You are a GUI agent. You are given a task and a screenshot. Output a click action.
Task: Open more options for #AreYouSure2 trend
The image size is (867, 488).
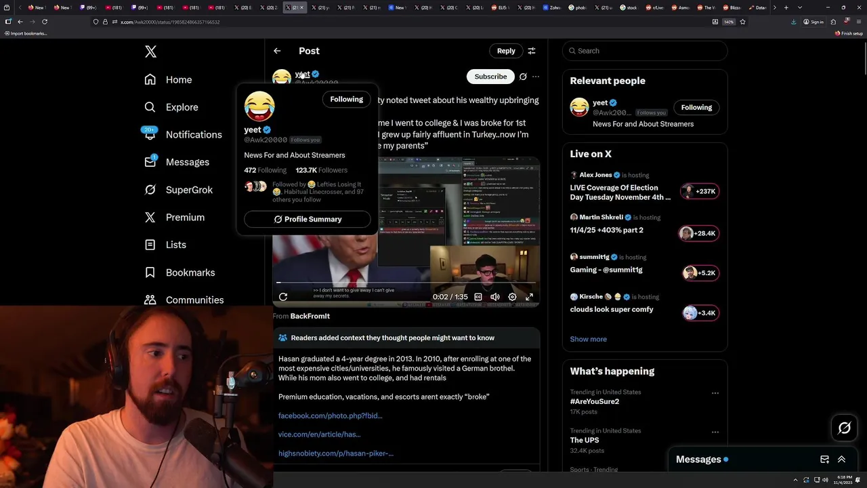point(715,393)
